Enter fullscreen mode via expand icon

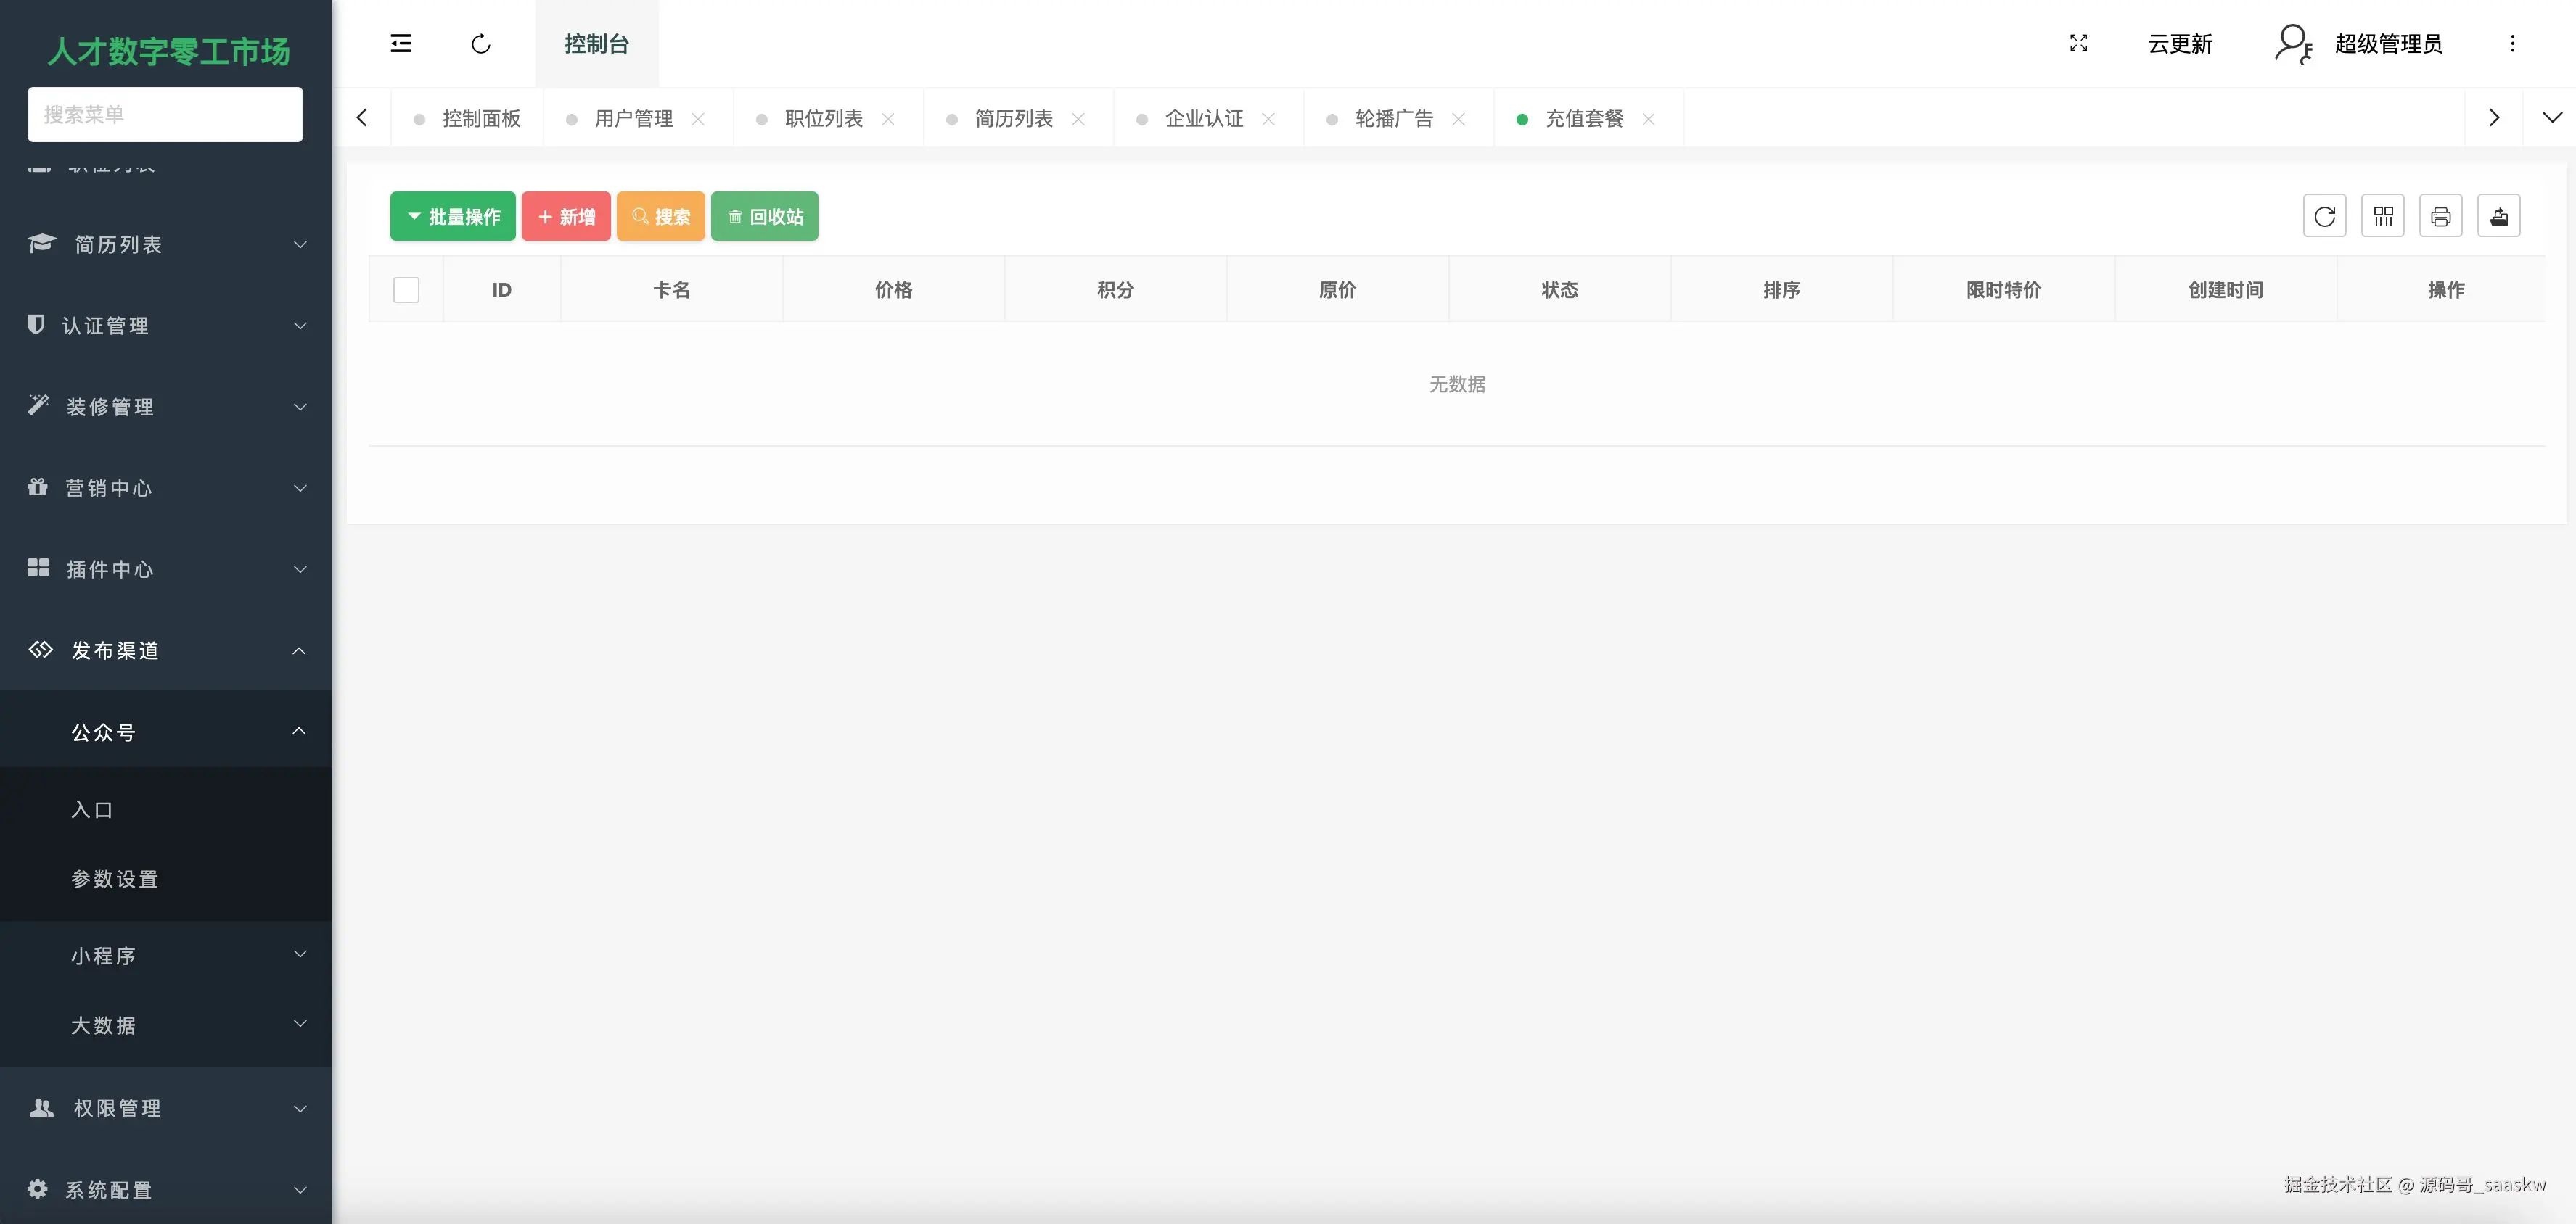pyautogui.click(x=2078, y=43)
